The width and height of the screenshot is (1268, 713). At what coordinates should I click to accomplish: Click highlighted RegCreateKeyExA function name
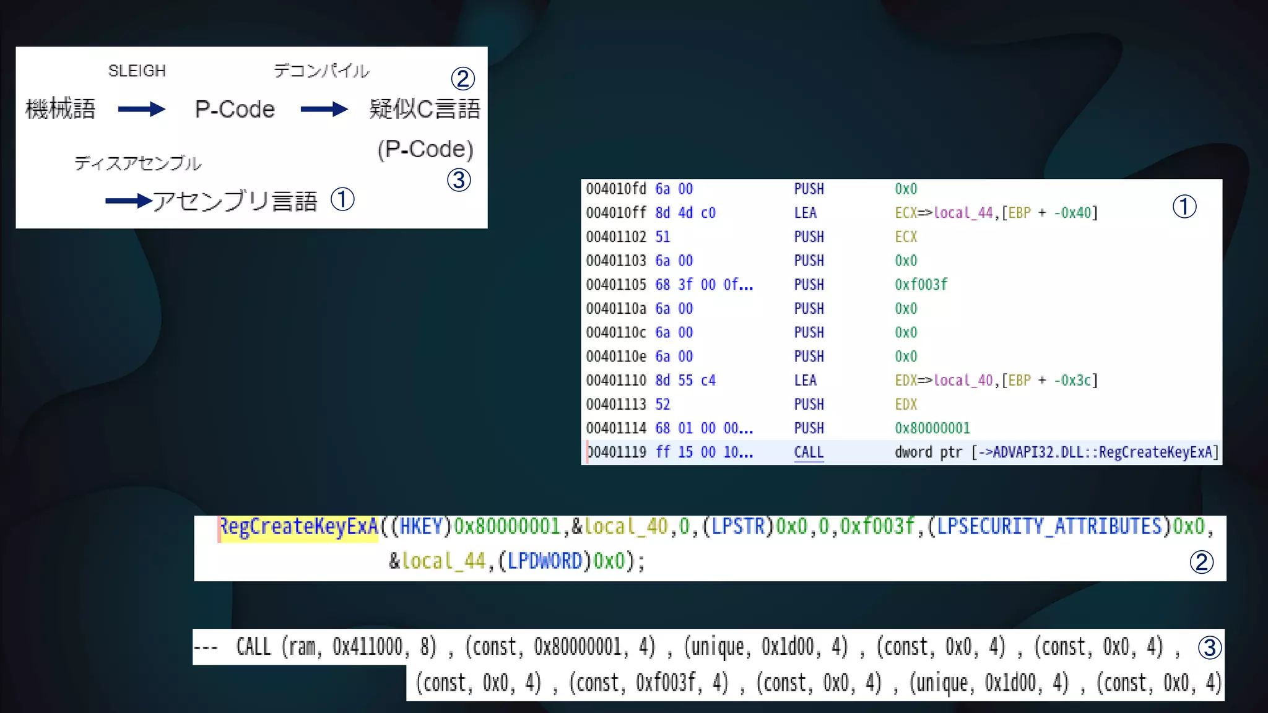point(299,527)
